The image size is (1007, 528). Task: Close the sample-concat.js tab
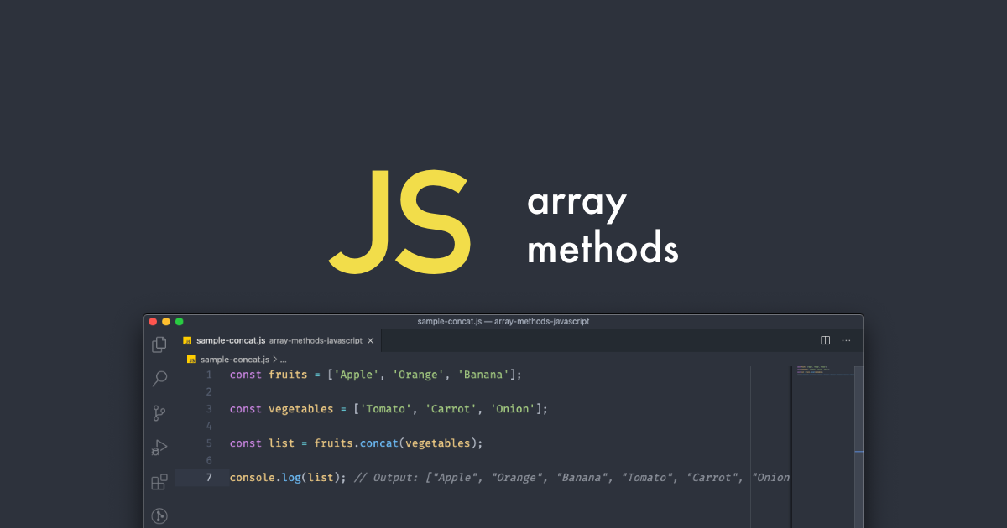371,341
